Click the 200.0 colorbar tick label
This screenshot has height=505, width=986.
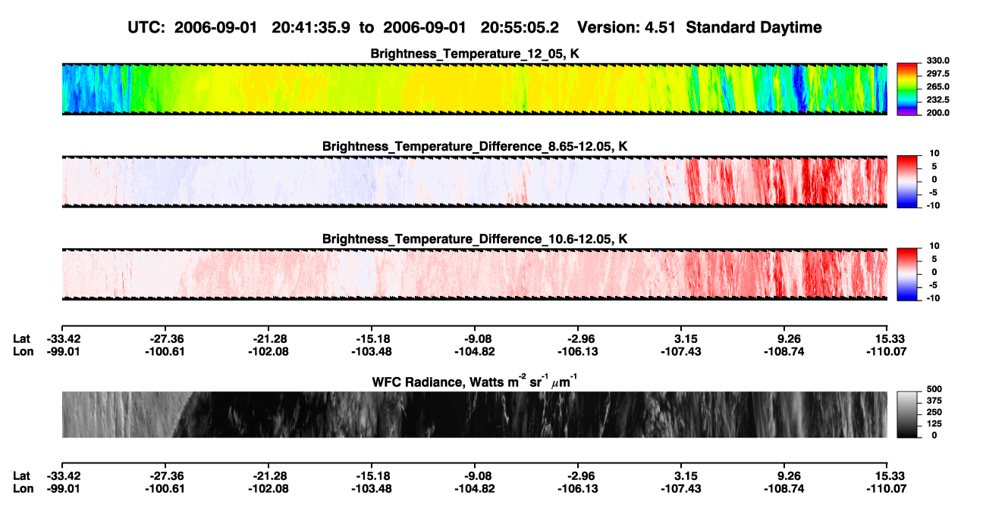point(937,113)
